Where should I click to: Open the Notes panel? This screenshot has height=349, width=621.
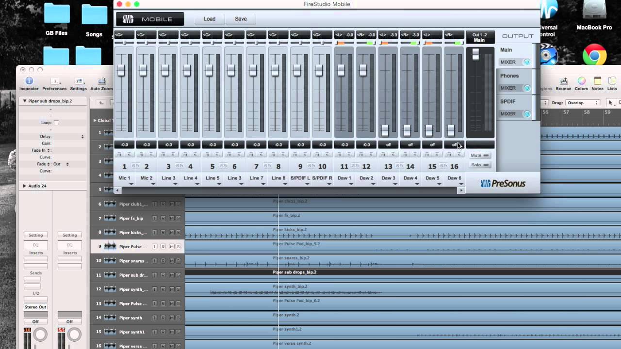coord(598,83)
